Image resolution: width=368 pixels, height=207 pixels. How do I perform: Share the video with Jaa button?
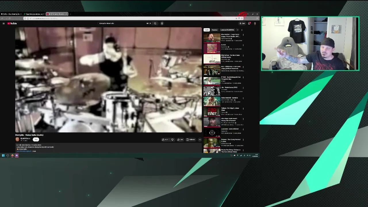[180, 140]
